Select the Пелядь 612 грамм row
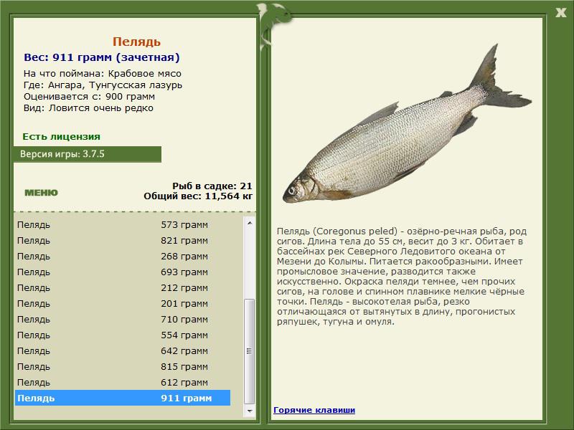574x430 pixels. point(123,382)
